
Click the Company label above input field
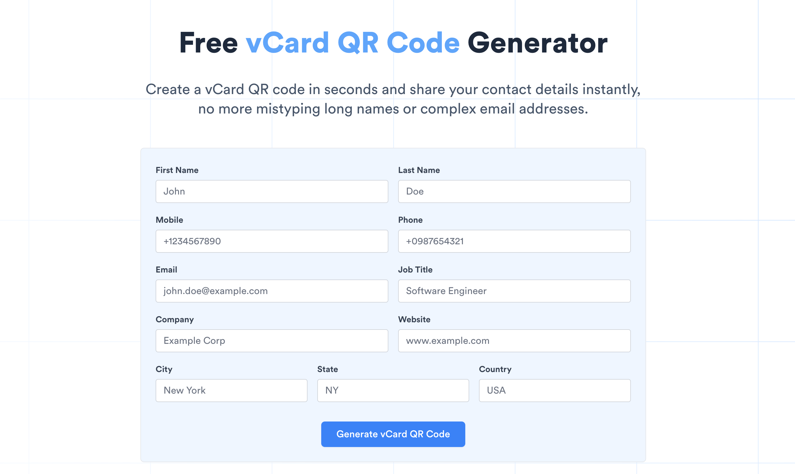click(x=175, y=319)
